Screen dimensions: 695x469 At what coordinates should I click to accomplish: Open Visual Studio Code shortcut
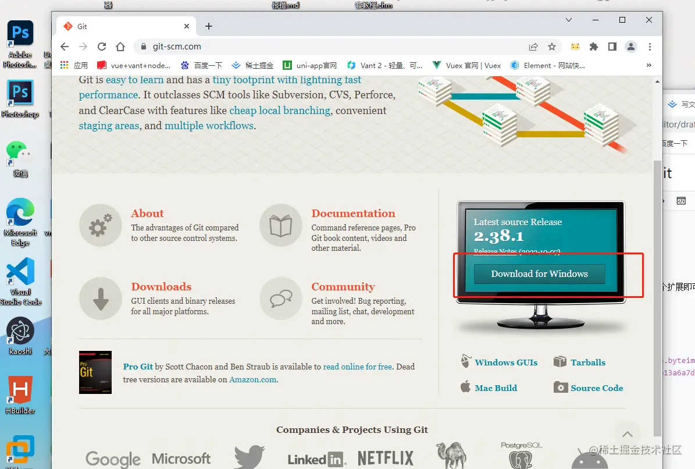point(20,282)
